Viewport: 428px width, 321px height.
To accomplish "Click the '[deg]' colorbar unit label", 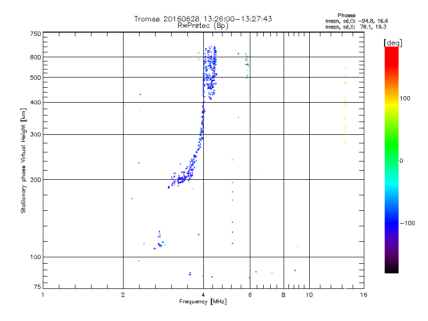I will [x=393, y=43].
